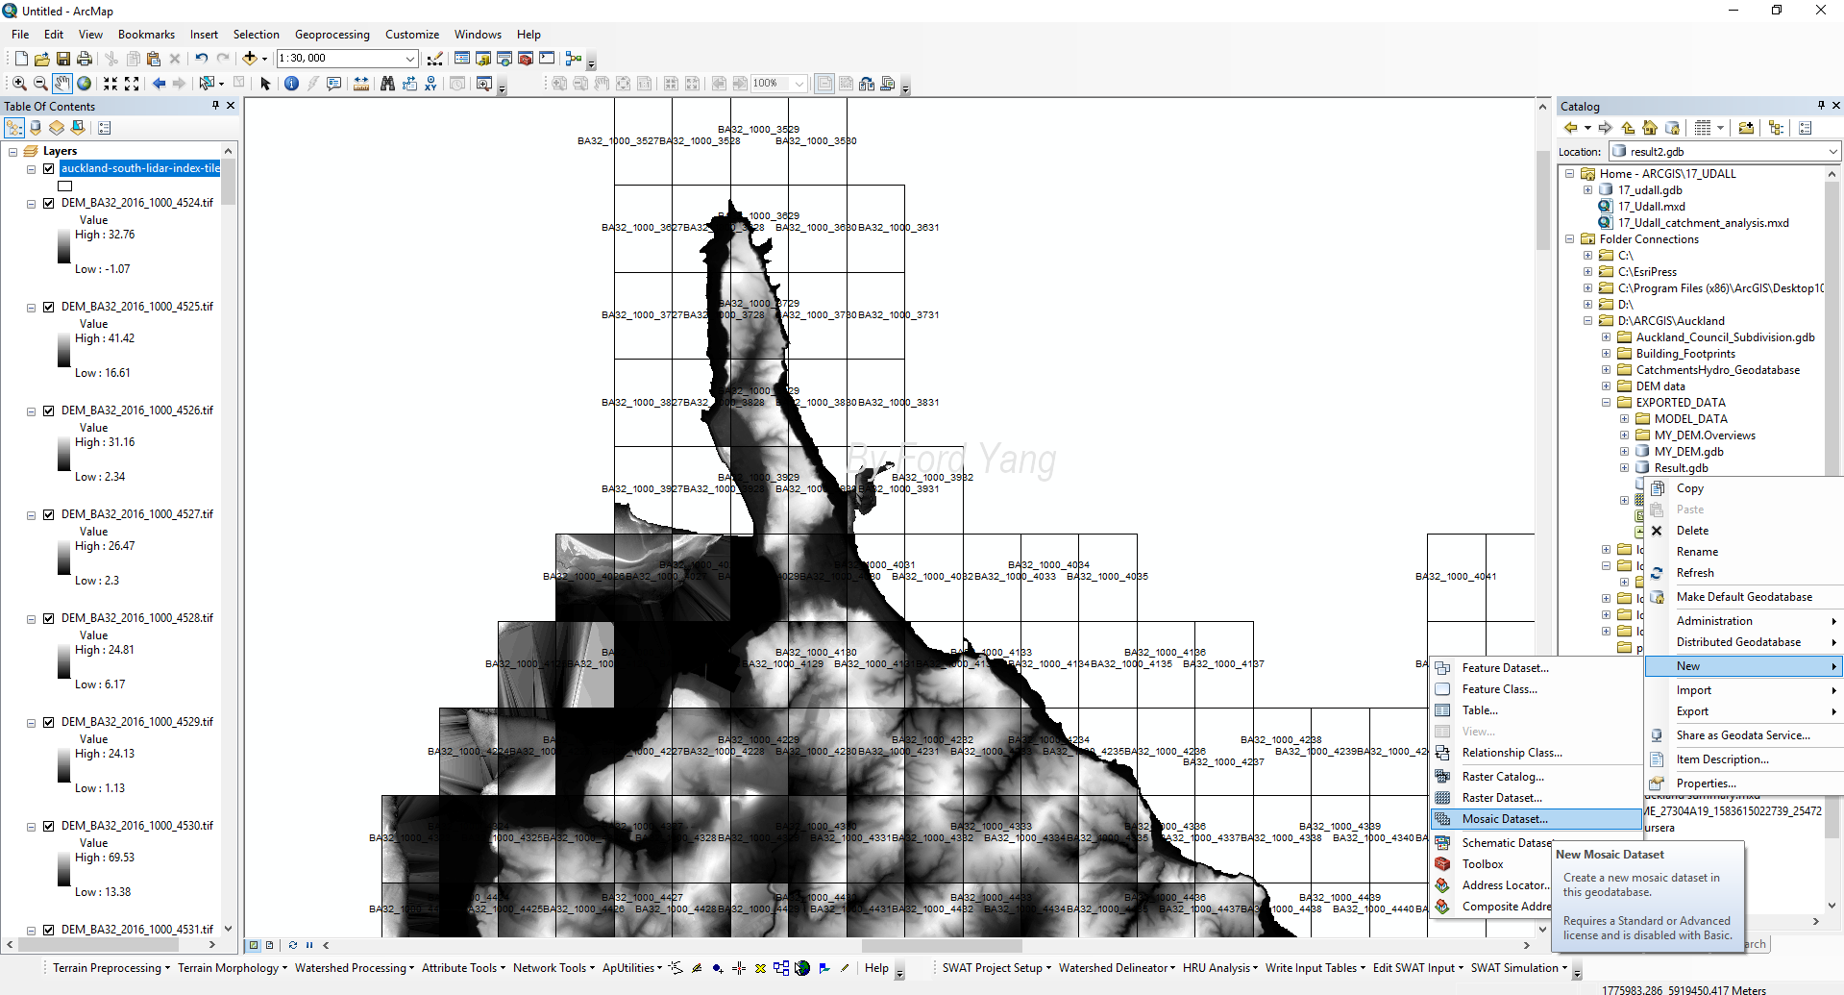Go back to previous extent arrow
The image size is (1844, 995).
tap(160, 84)
